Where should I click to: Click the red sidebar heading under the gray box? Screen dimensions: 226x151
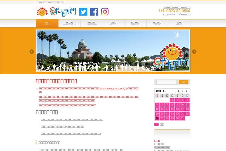pos(157,140)
